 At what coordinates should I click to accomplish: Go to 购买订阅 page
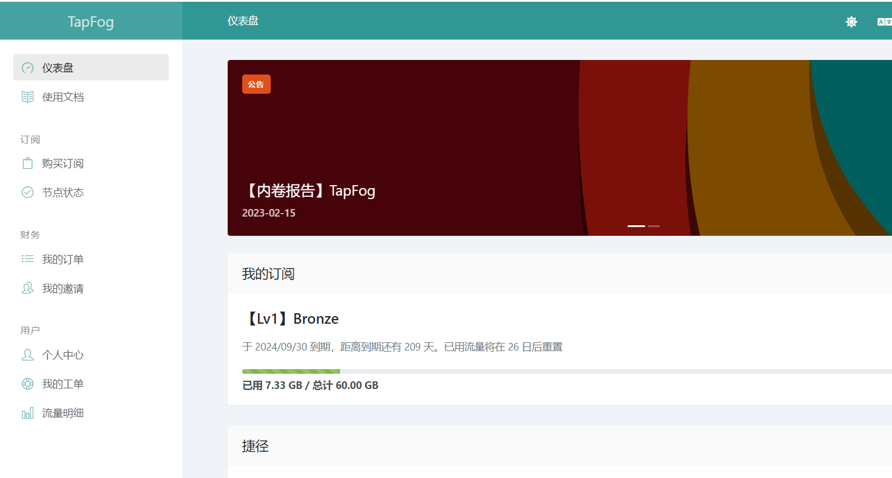pyautogui.click(x=91, y=163)
